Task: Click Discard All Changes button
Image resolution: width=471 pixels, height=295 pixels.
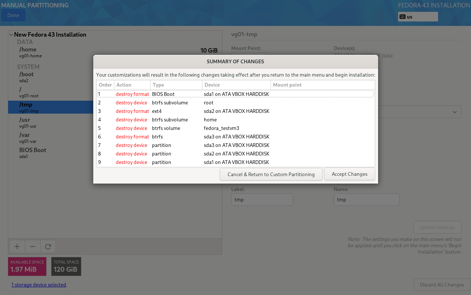Action: point(441,285)
